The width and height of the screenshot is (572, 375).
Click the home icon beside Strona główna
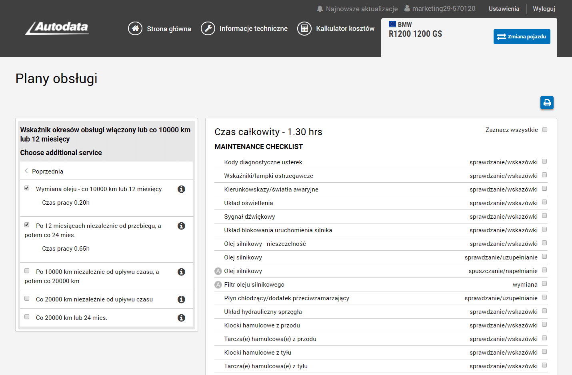pos(135,28)
